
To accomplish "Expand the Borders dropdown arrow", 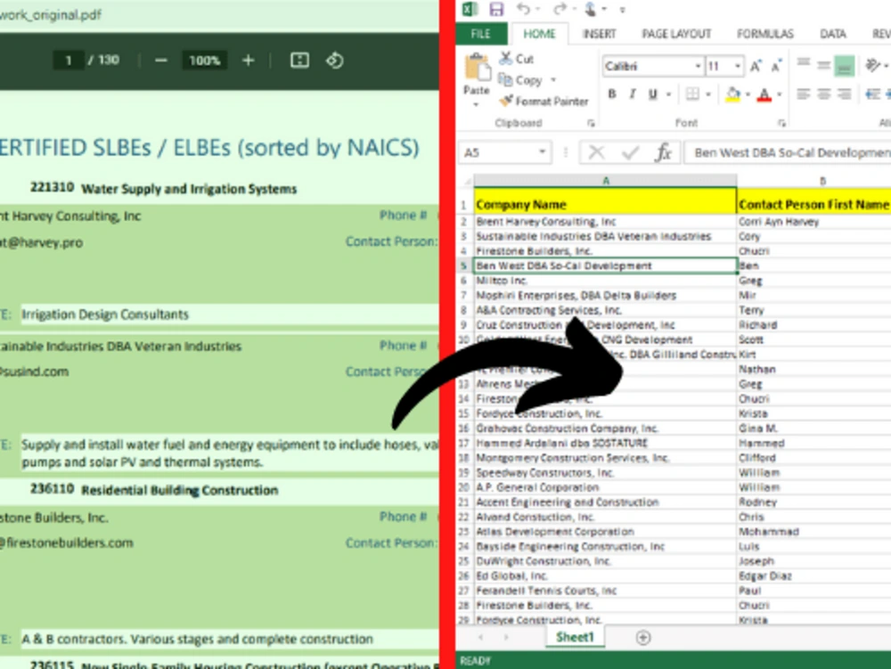I will coord(708,94).
